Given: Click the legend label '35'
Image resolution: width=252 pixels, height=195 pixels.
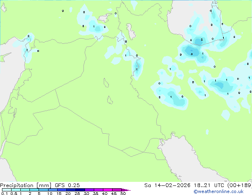Looking at the screenshot, I should click(x=95, y=193).
